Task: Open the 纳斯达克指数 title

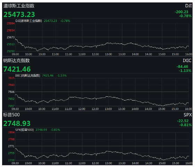Action: click(x=16, y=61)
